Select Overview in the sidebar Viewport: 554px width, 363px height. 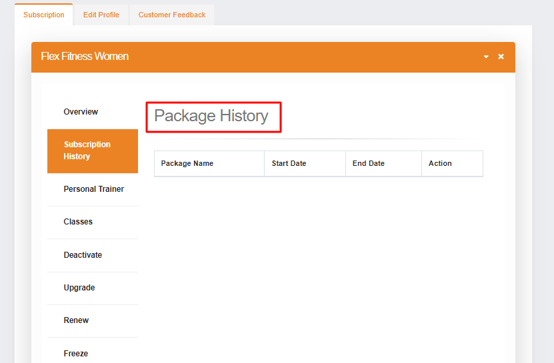click(x=81, y=112)
